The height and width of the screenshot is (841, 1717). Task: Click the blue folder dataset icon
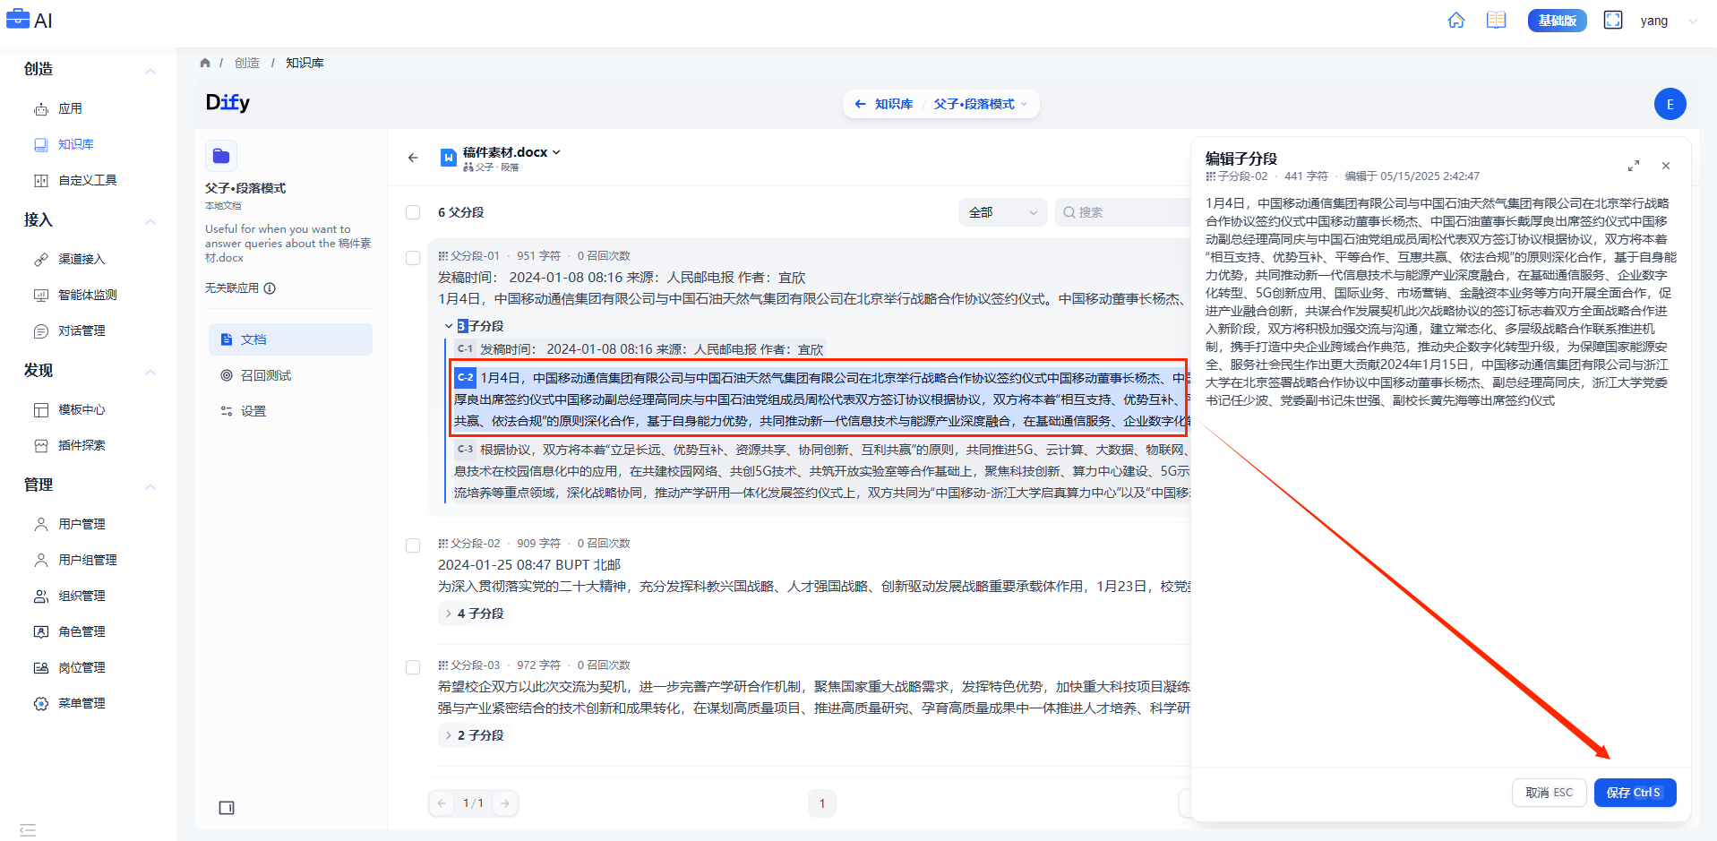pos(221,156)
